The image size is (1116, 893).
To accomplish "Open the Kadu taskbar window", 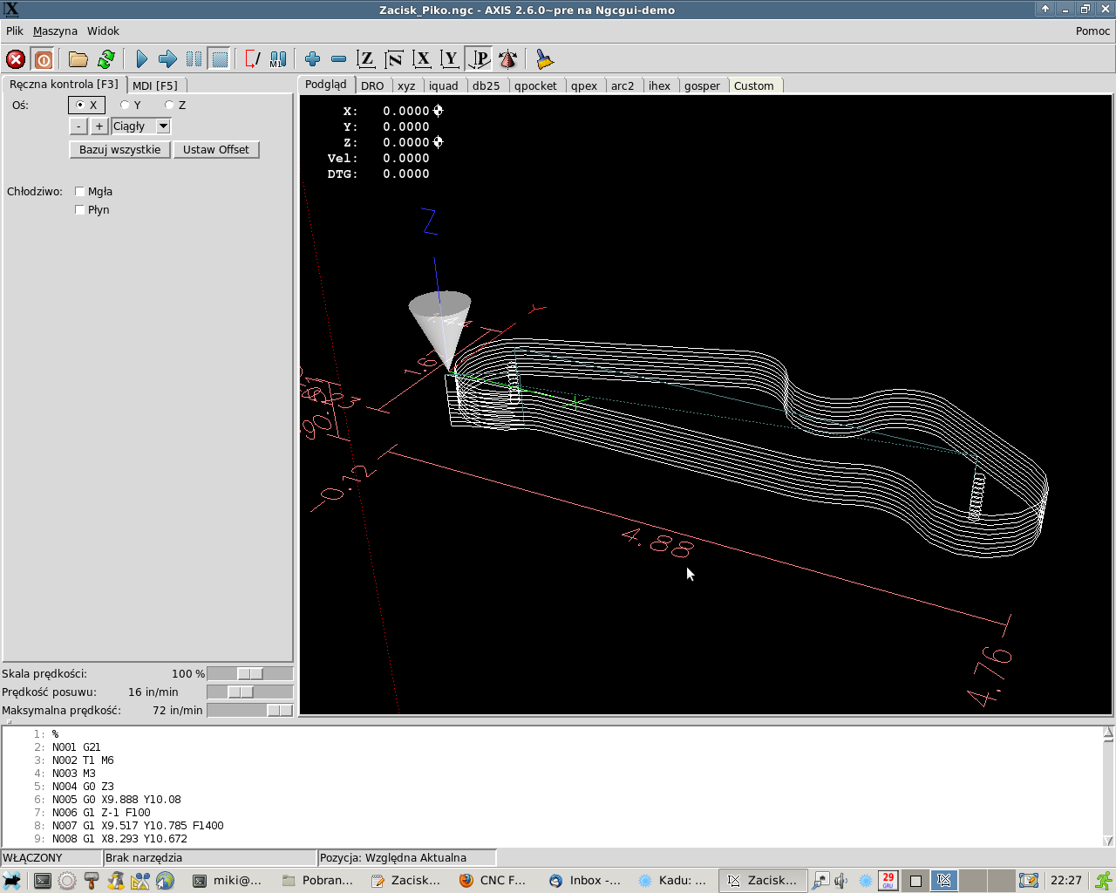I will 672,881.
